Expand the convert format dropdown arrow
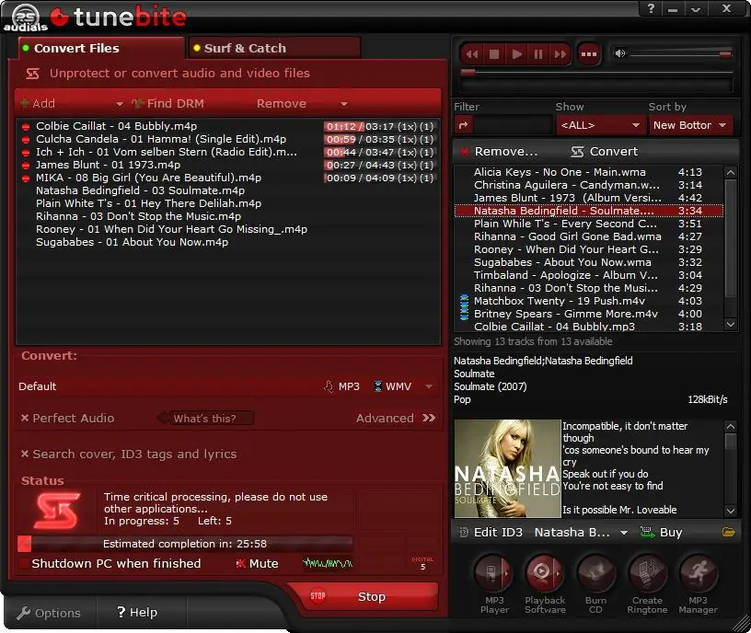 click(429, 386)
